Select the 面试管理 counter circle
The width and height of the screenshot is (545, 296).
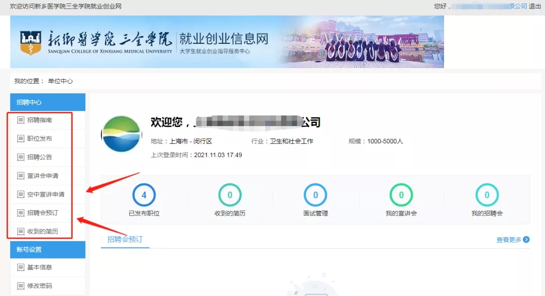(315, 195)
